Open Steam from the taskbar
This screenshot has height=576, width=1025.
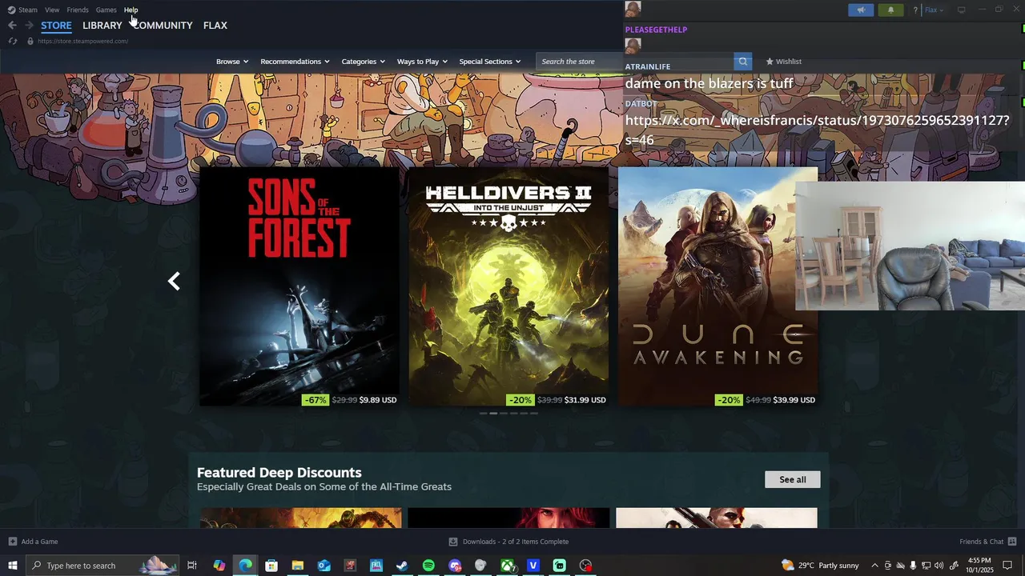(x=402, y=566)
